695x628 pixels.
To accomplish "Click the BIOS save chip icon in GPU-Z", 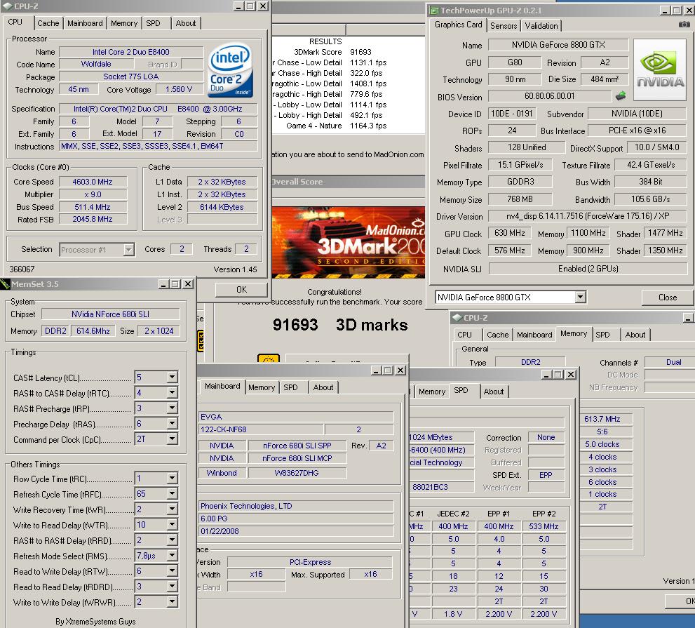I will (x=621, y=95).
